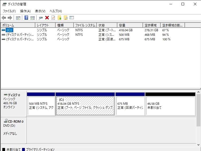
Task: Click the ディスク 0 disk label
Action: click(14, 95)
